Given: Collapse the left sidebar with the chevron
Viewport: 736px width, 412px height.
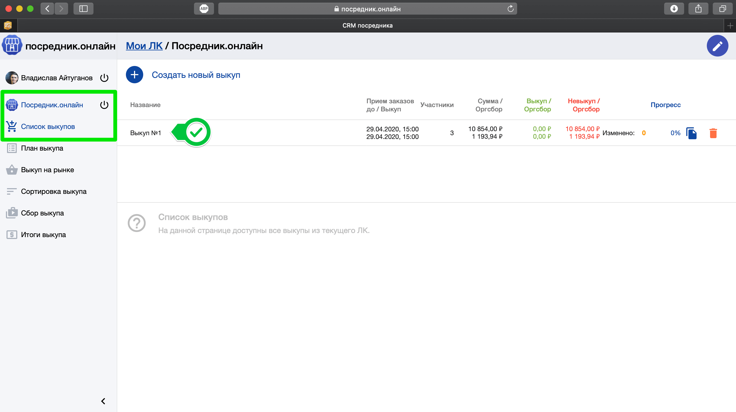Looking at the screenshot, I should click(x=103, y=401).
